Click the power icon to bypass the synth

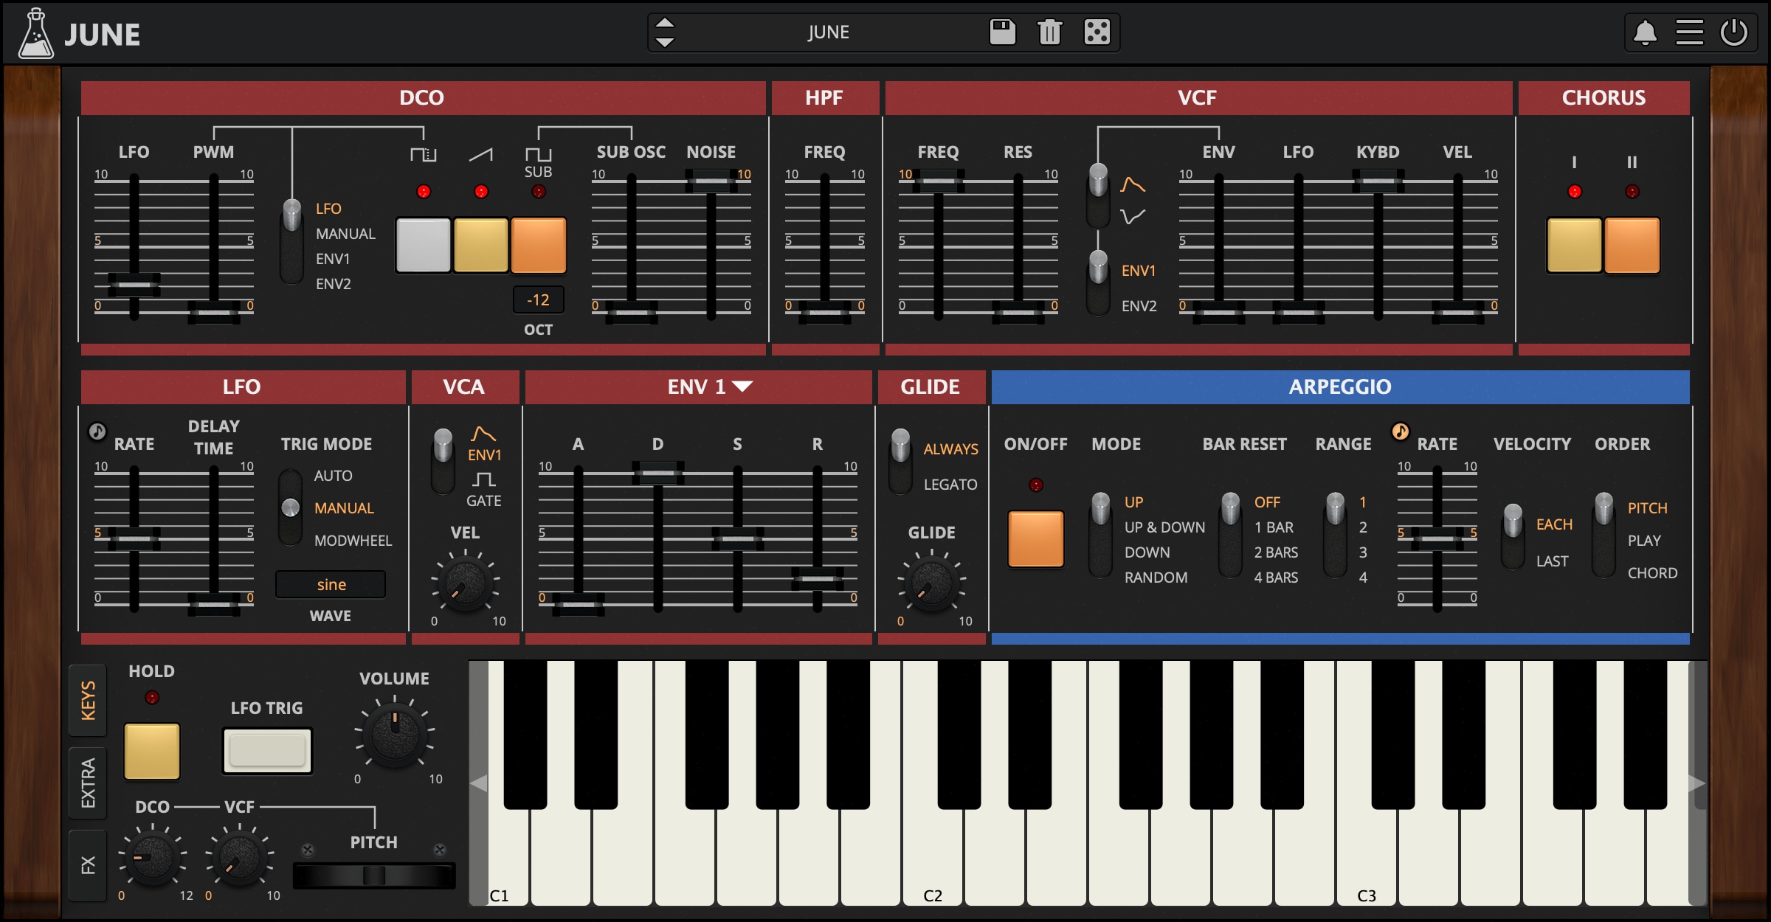[1735, 32]
